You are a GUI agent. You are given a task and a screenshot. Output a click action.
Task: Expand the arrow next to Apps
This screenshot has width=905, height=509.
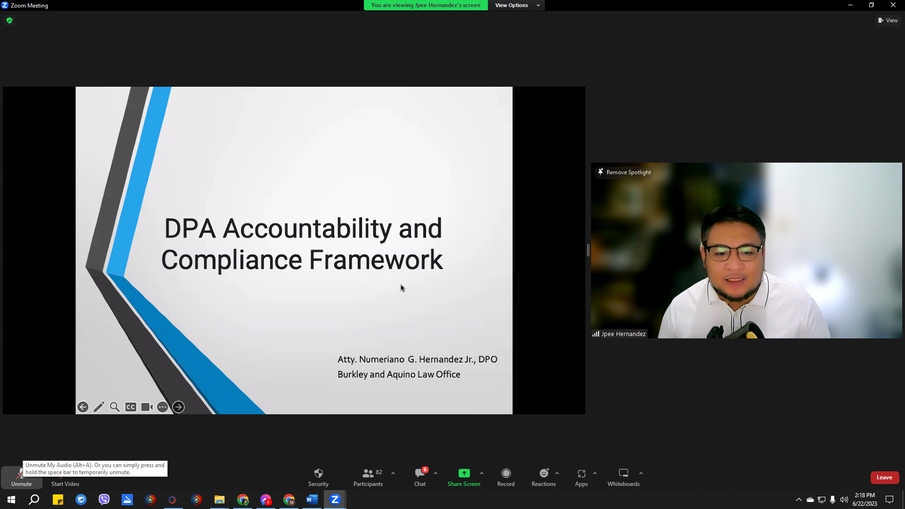pyautogui.click(x=595, y=473)
